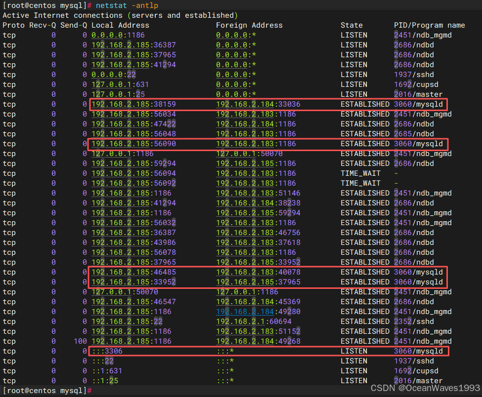Click '2016/master' in 127.0.0.1:25 row
This screenshot has width=482, height=397.
(418, 94)
